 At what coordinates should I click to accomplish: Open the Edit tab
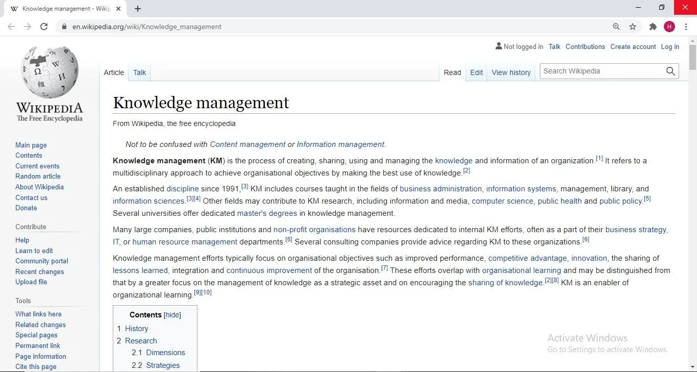tap(477, 72)
